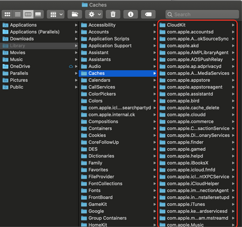
Task: Switch to list view
Action: point(18,15)
